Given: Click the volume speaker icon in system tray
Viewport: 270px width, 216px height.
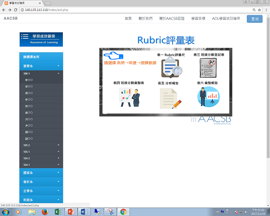Looking at the screenshot, I should tap(246, 212).
